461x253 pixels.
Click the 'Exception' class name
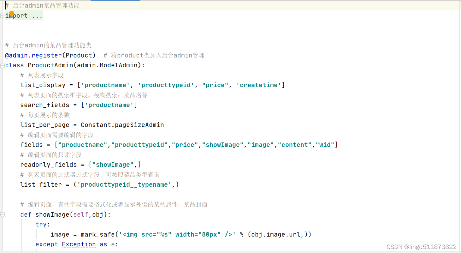click(x=79, y=244)
